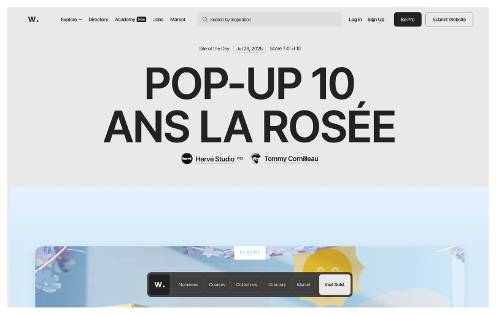
Task: Click the POP-UP 10 ANS LA ROSÉE heading
Action: tap(249, 105)
